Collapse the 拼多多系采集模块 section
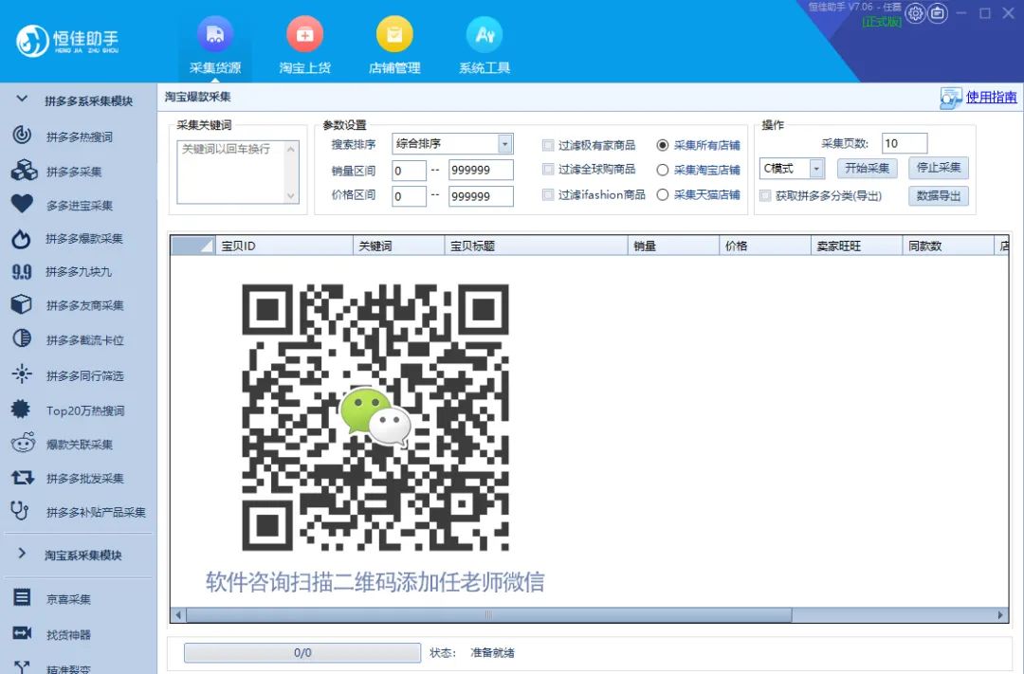Image resolution: width=1024 pixels, height=674 pixels. tap(22, 99)
